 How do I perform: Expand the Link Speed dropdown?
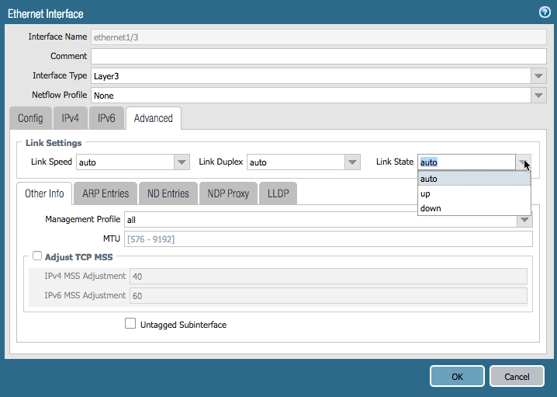click(182, 162)
